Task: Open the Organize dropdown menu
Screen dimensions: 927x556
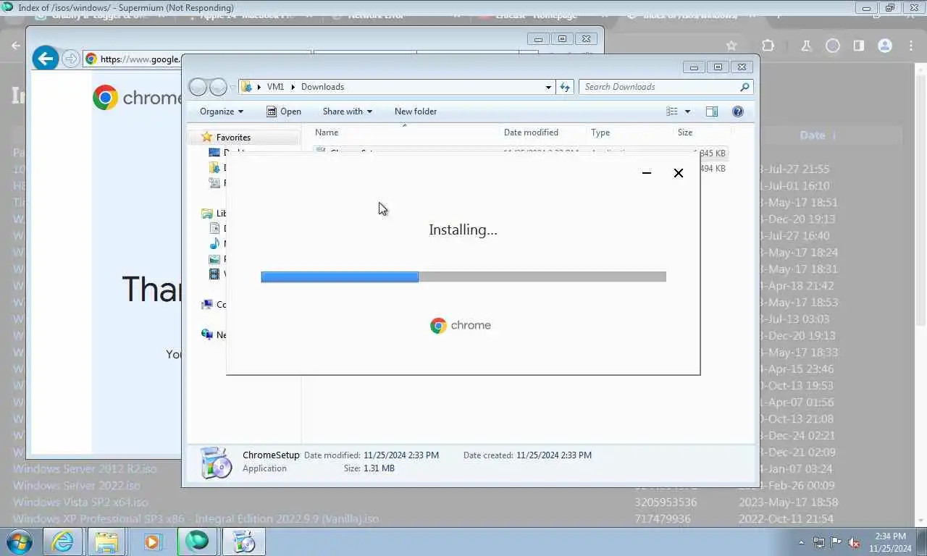Action: coord(222,111)
